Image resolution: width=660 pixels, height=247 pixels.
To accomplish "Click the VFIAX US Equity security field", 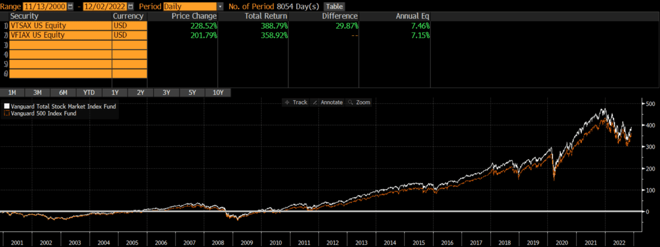I will click(x=60, y=35).
